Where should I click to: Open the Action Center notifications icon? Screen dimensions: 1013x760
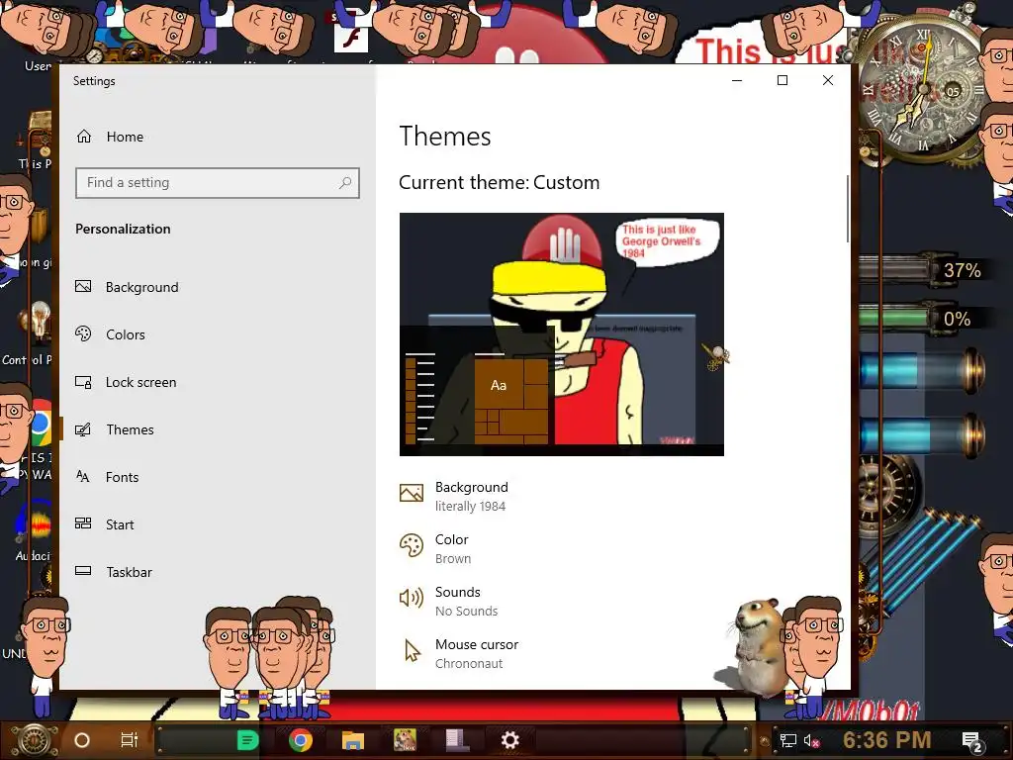coord(972,741)
